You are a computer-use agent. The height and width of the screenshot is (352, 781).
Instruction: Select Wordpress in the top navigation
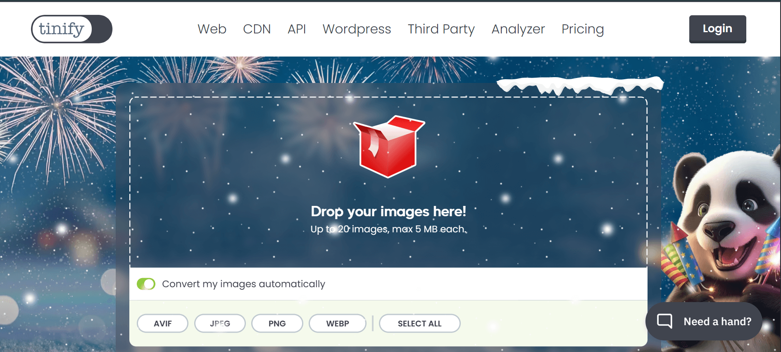point(357,29)
